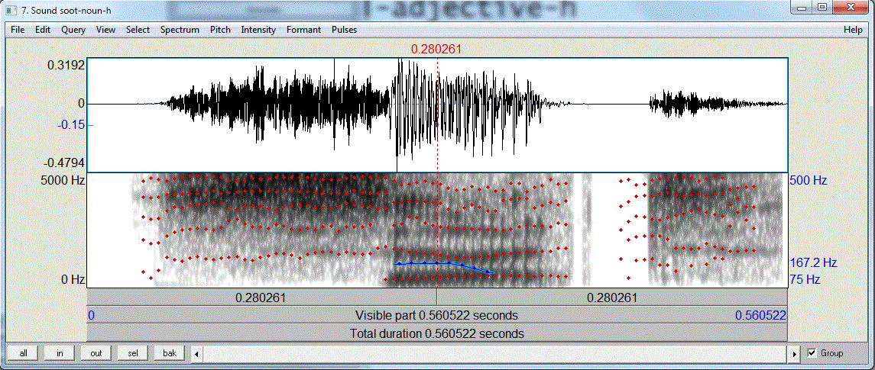
Task: Open the File menu
Action: [x=18, y=30]
